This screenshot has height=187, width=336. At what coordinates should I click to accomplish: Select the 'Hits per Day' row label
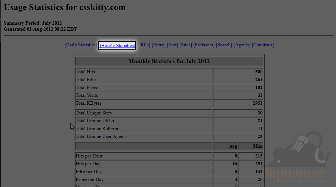[88, 164]
